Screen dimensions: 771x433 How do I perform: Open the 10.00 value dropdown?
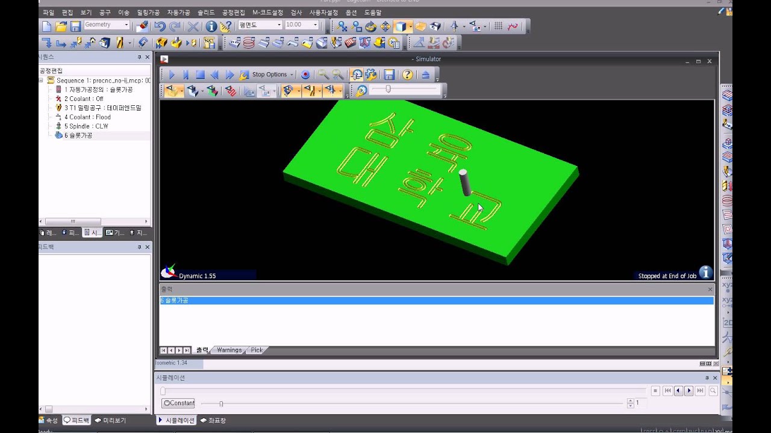pyautogui.click(x=316, y=25)
